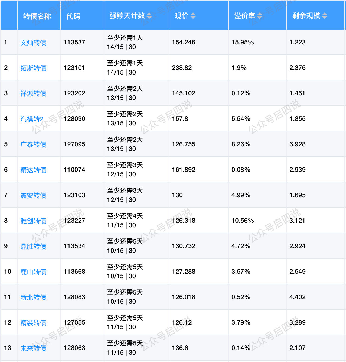This screenshot has height=362, width=346.
Task: Click on 震安转债 bond name
Action: click(x=33, y=195)
